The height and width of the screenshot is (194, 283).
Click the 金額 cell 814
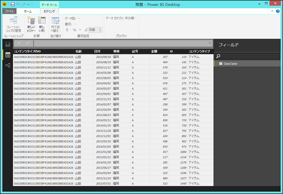coord(165,115)
